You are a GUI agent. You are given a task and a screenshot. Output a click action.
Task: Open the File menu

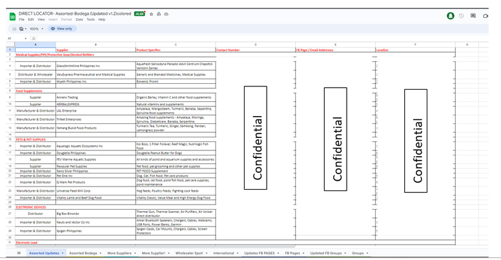pos(21,19)
